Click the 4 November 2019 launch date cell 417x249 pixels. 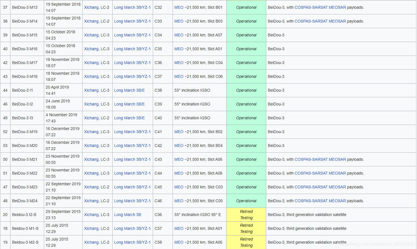[63, 118]
